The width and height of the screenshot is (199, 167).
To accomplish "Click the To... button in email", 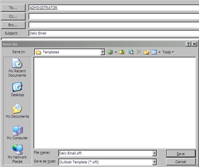I will [13, 8].
